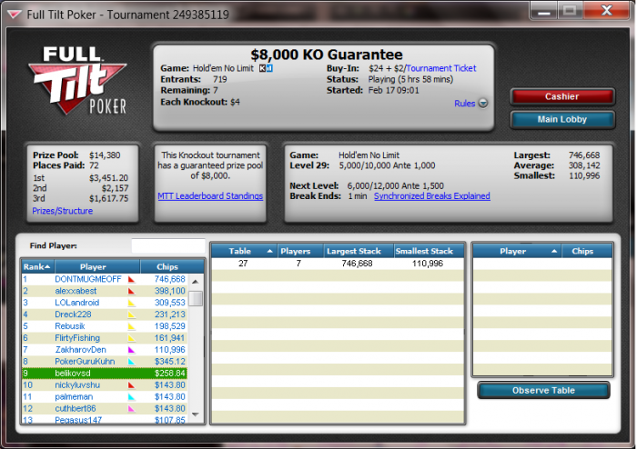637x449 pixels.
Task: Click the player list scroll down arrow
Action: [196, 414]
